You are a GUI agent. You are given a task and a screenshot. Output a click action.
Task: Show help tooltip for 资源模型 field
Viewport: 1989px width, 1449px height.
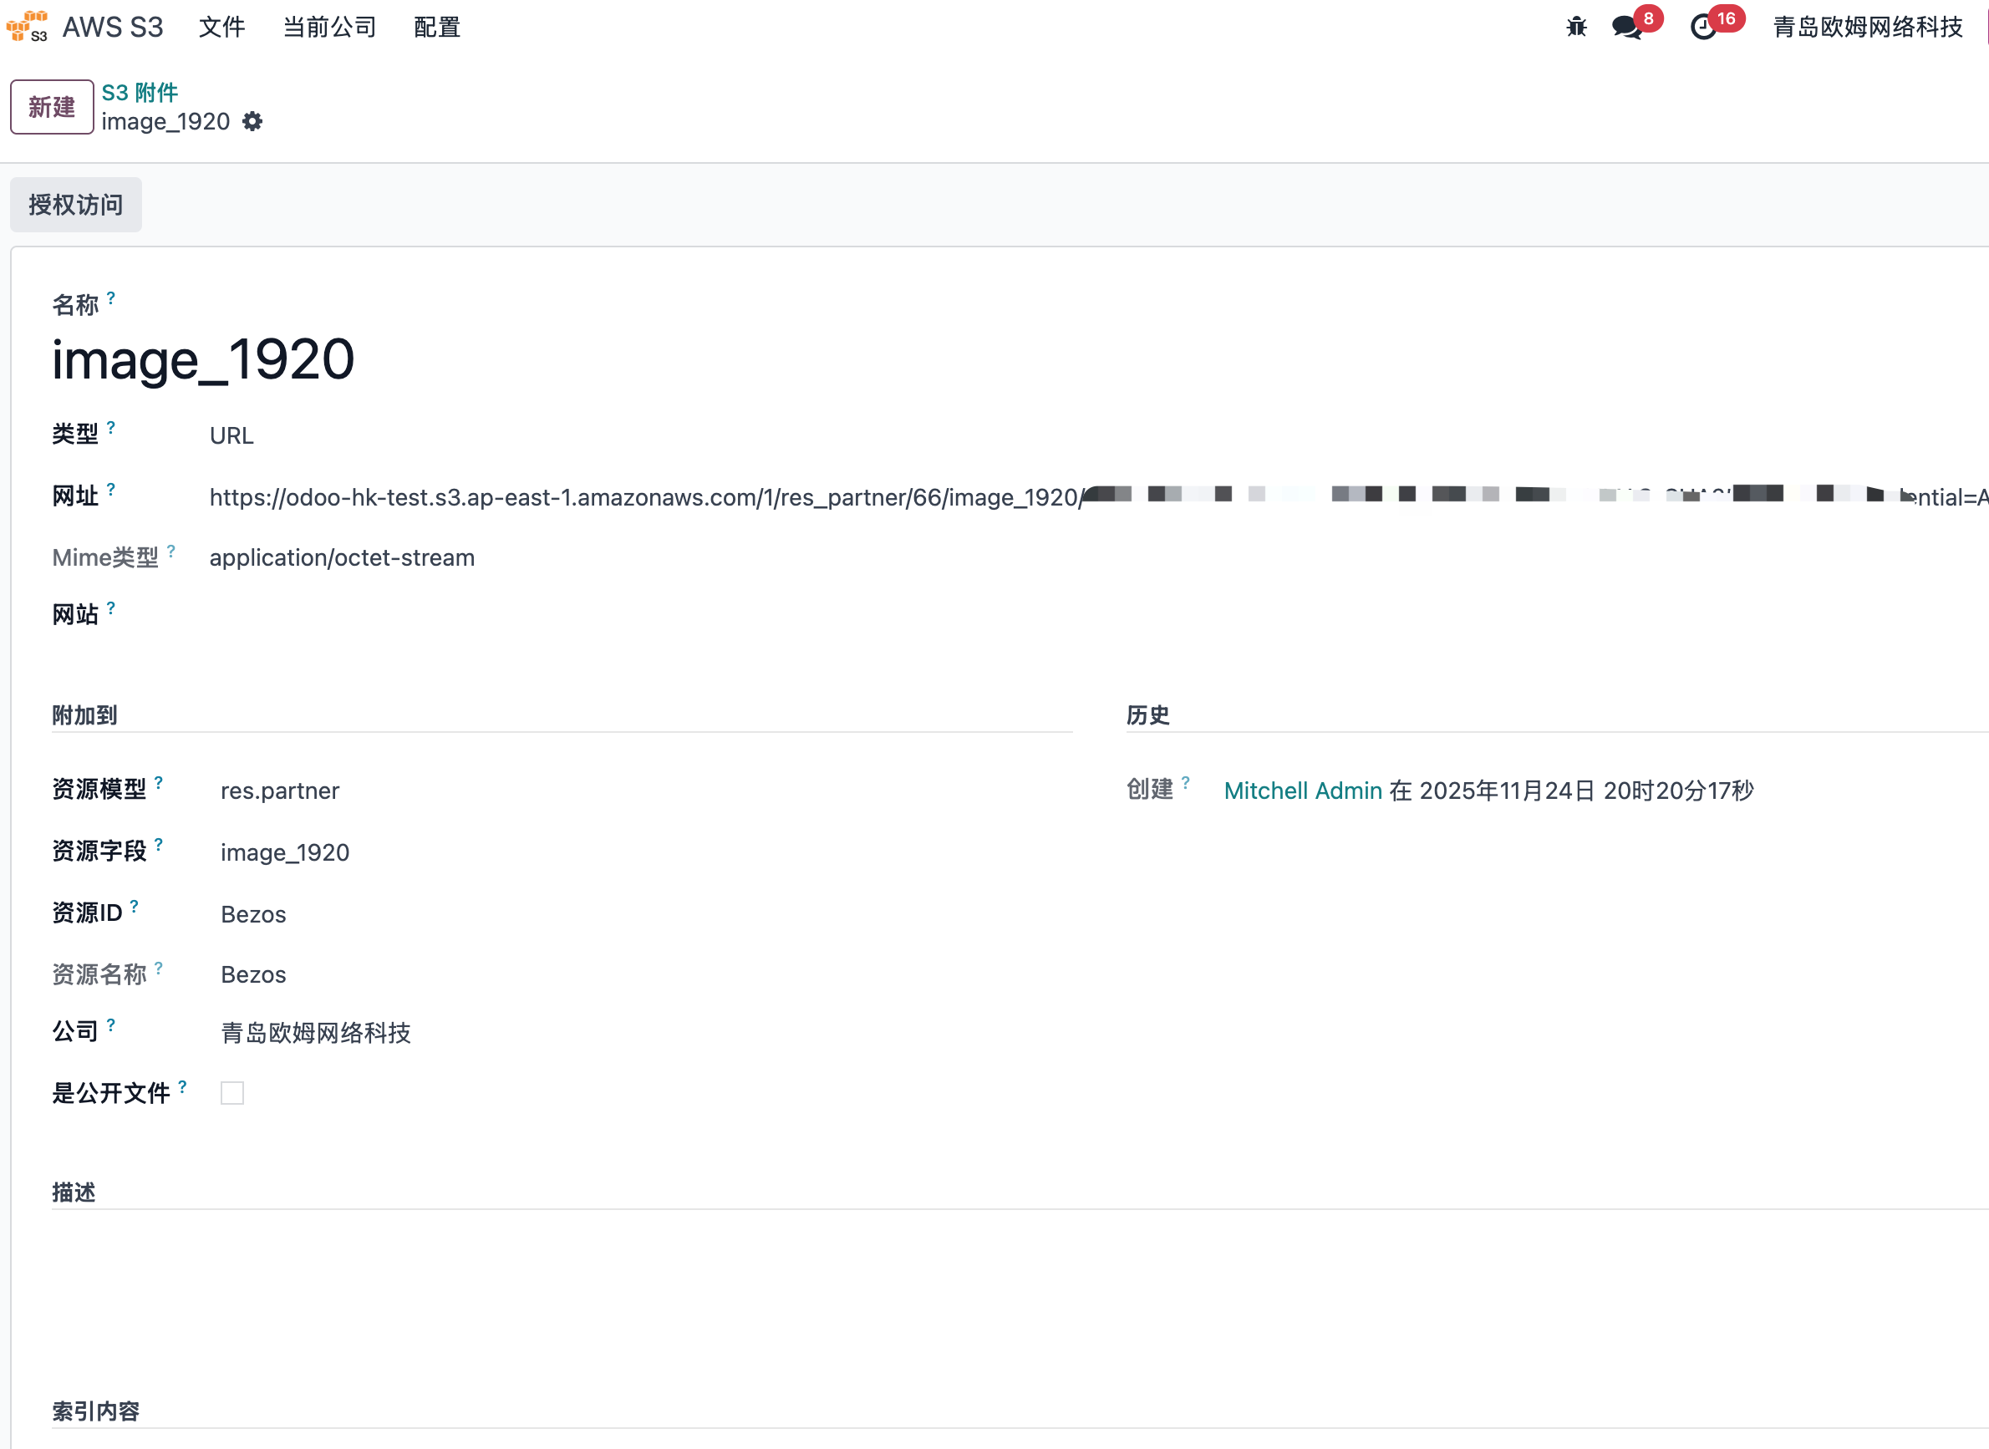[x=159, y=782]
